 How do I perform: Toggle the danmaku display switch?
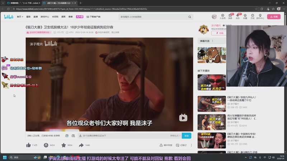pyautogui.click(x=67, y=136)
